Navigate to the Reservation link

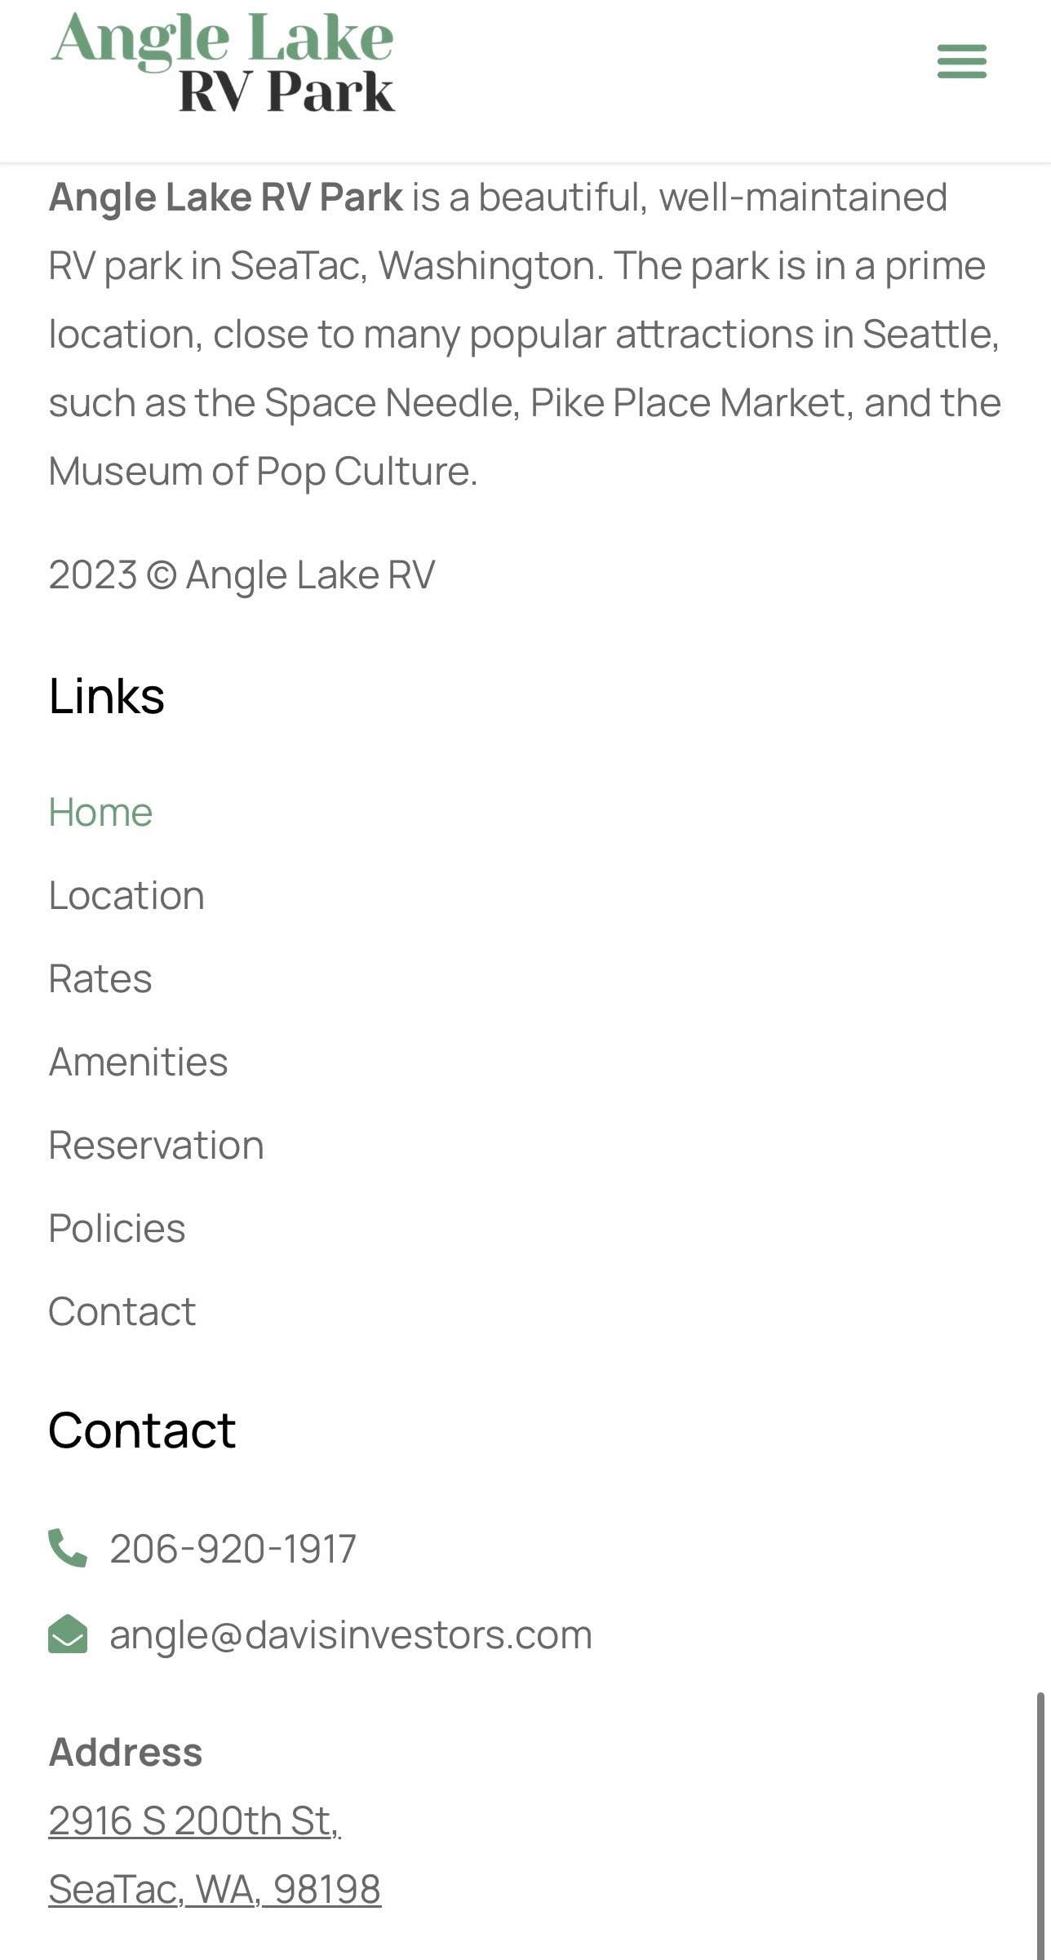pyautogui.click(x=156, y=1145)
